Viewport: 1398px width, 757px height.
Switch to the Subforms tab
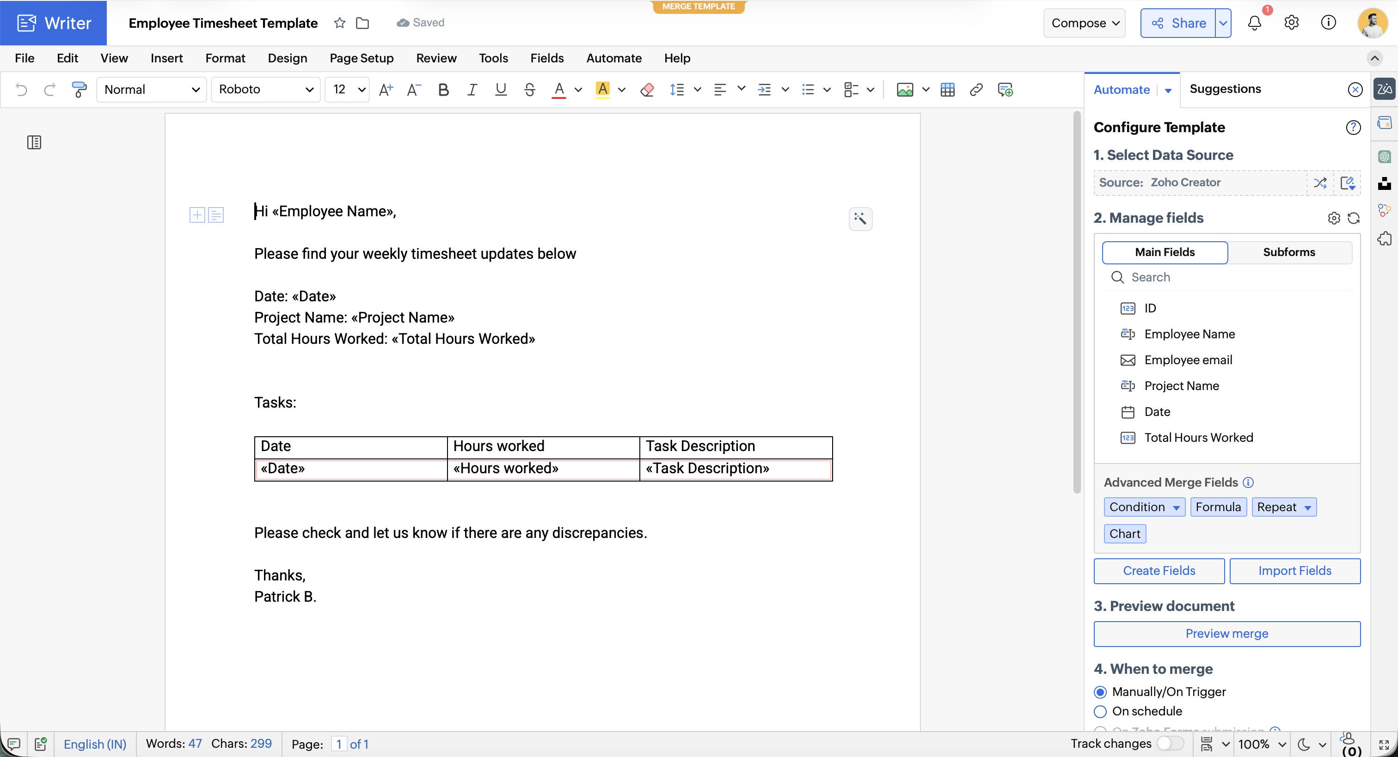[1288, 252]
